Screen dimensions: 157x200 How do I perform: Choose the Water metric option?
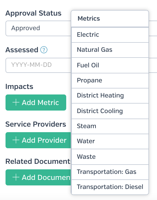pos(110,141)
